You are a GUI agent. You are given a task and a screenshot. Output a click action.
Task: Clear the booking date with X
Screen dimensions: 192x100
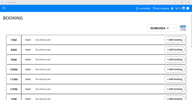[174, 28]
